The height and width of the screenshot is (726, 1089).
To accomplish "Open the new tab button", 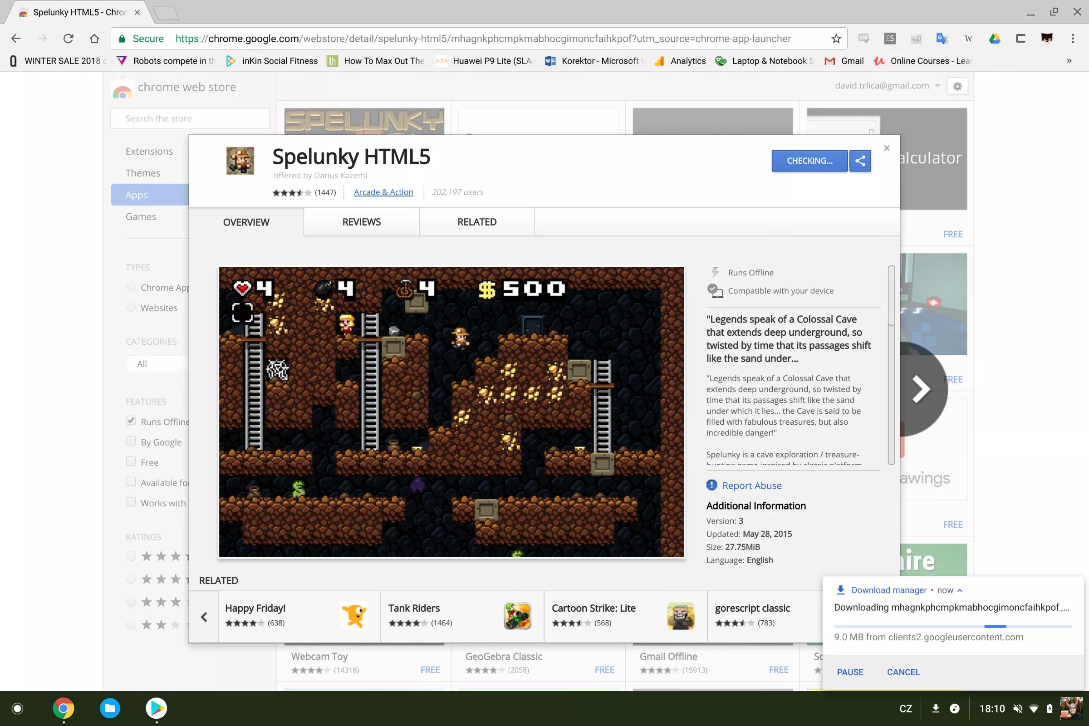I will [166, 13].
